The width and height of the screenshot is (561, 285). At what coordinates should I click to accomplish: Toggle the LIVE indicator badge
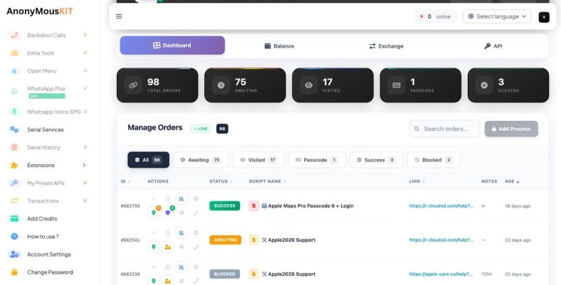pyautogui.click(x=201, y=129)
